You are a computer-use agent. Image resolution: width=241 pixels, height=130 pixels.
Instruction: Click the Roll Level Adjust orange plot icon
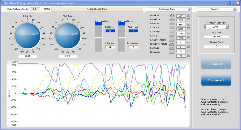click(x=172, y=40)
